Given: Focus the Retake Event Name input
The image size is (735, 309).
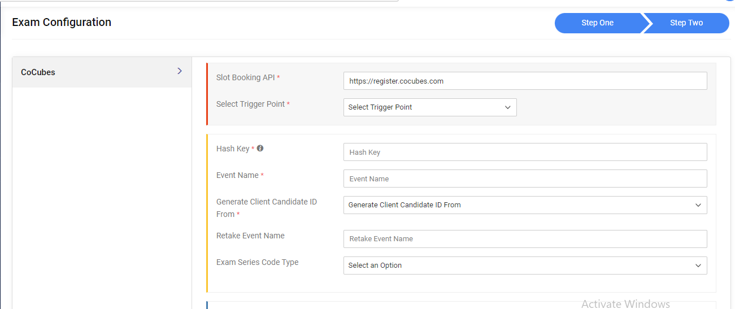Looking at the screenshot, I should click(x=525, y=239).
